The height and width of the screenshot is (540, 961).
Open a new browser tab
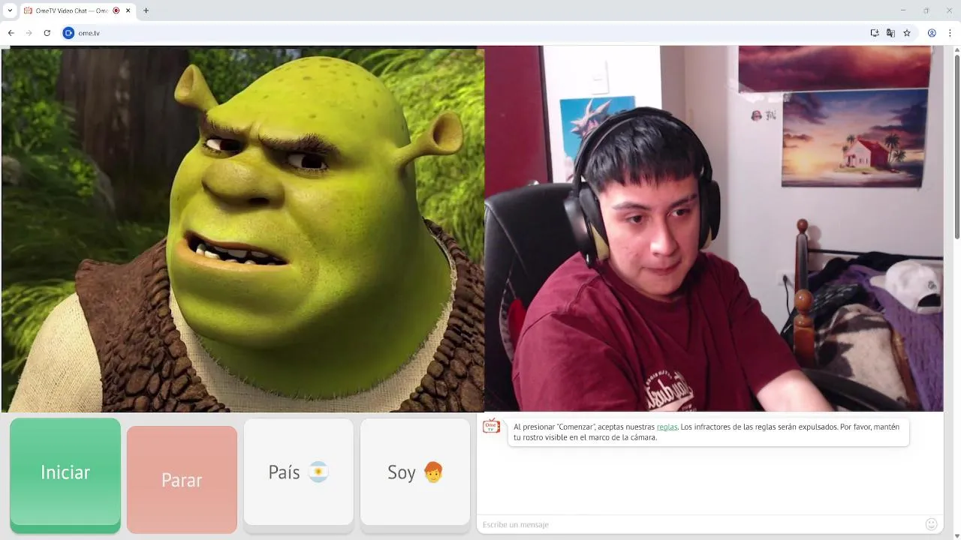146,10
